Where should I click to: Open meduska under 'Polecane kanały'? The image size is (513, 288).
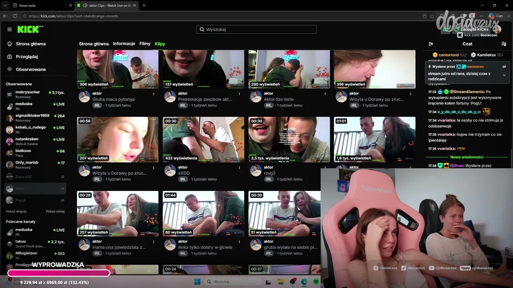[x=35, y=232]
